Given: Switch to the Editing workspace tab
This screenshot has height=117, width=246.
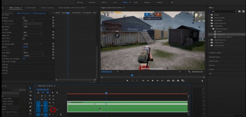Looking at the screenshot, I should pyautogui.click(x=104, y=2).
